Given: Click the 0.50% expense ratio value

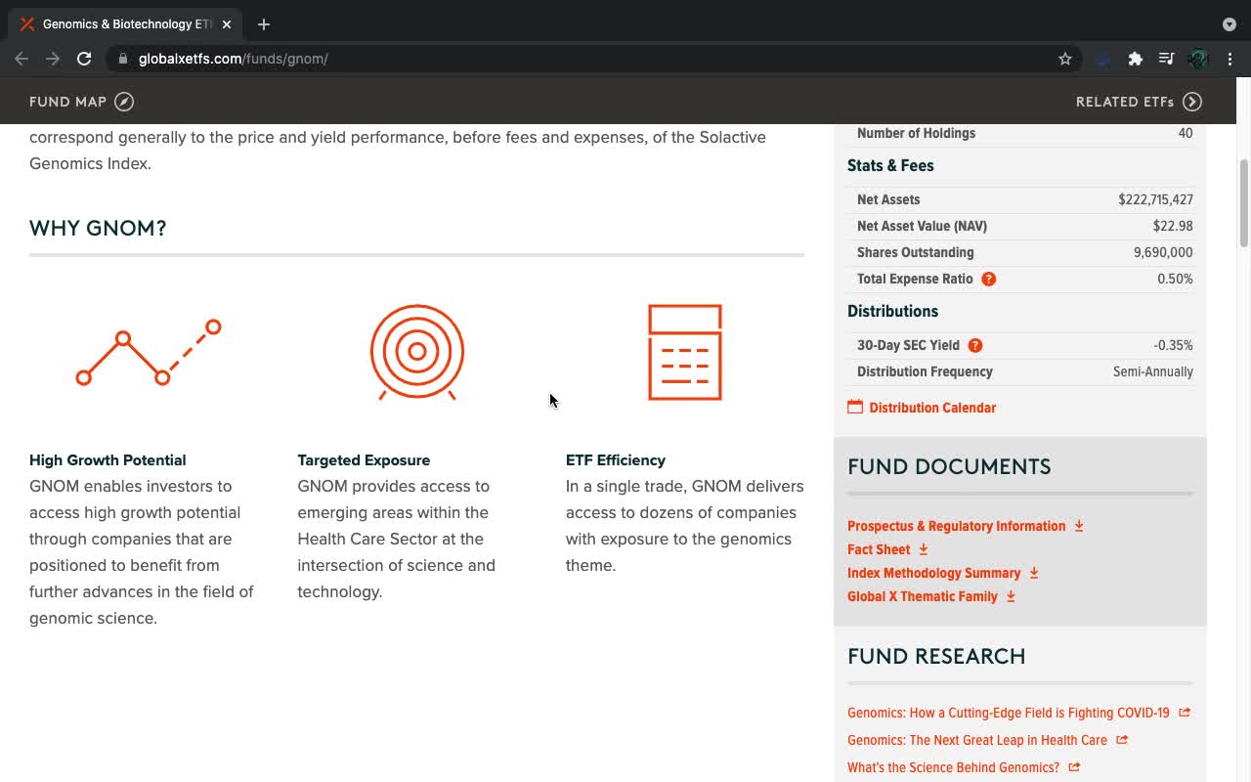Looking at the screenshot, I should (1175, 279).
